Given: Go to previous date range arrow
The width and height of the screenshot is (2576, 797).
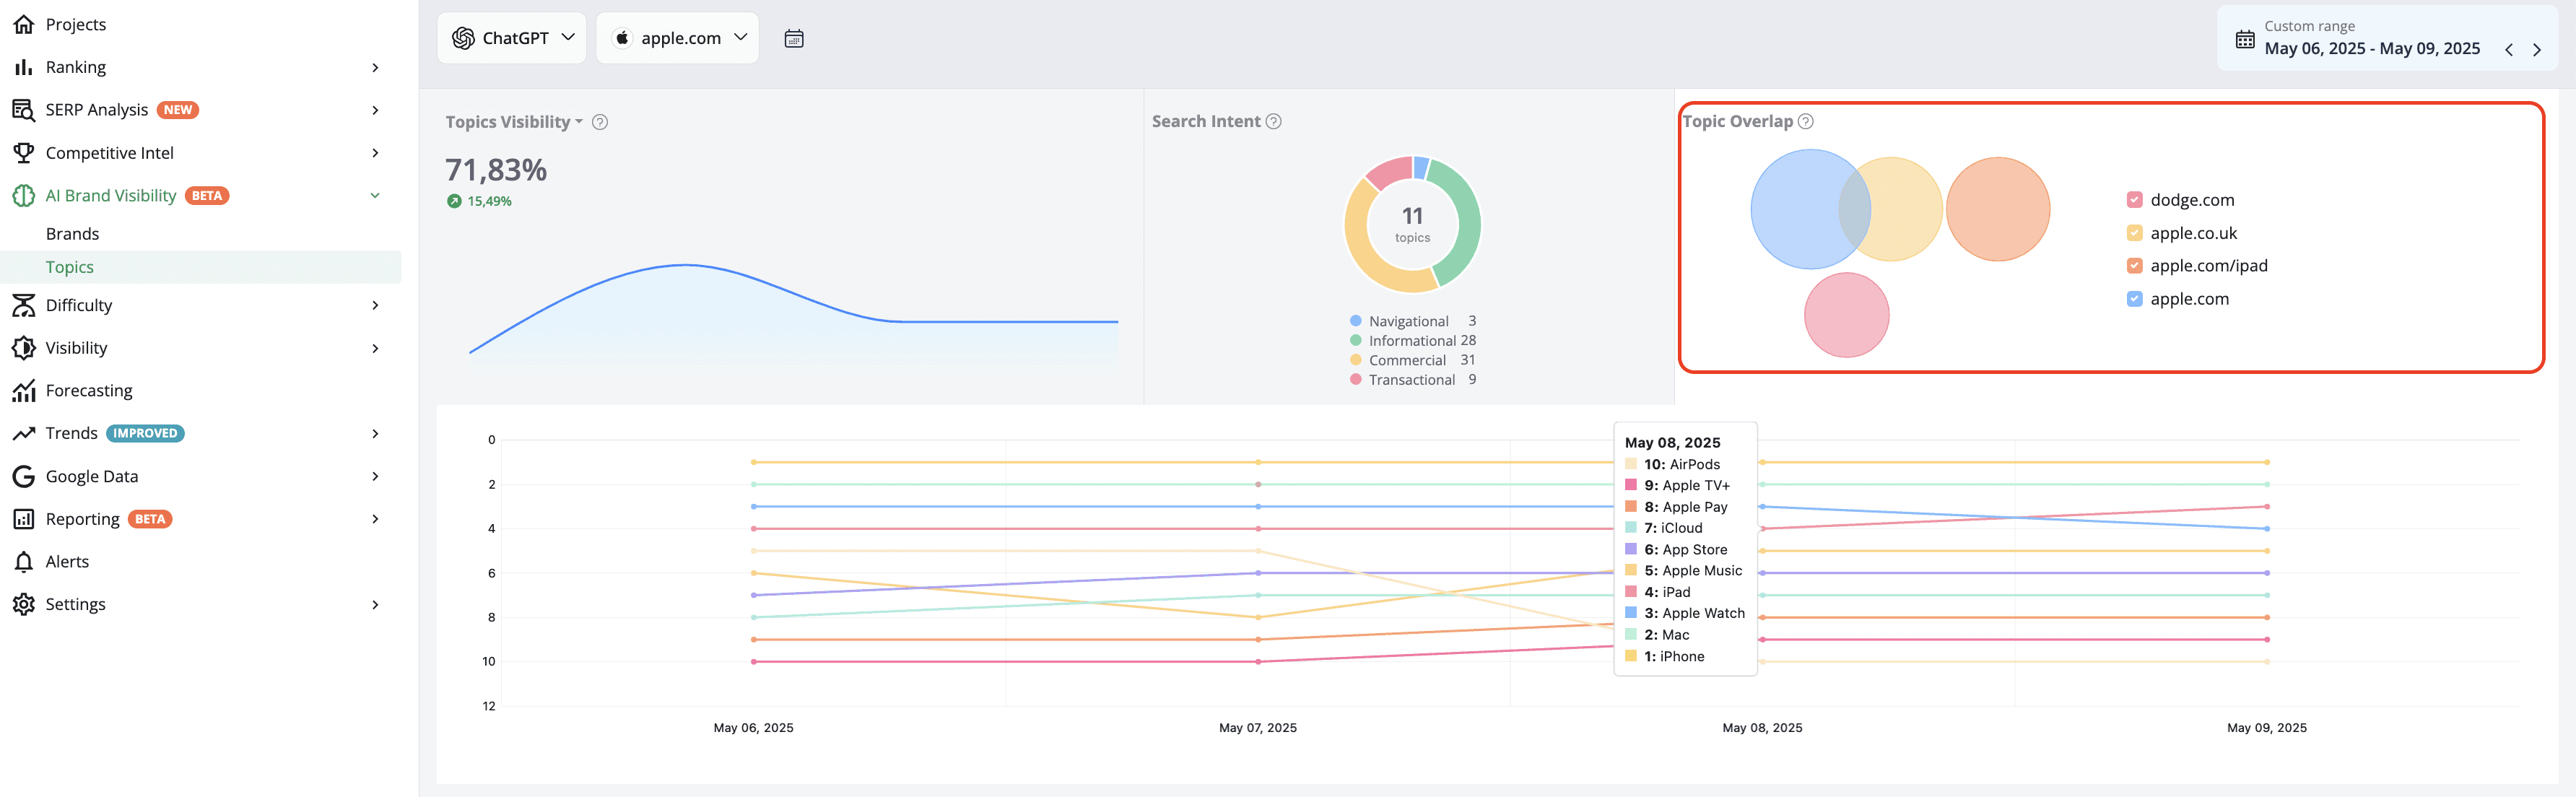Looking at the screenshot, I should (x=2509, y=49).
